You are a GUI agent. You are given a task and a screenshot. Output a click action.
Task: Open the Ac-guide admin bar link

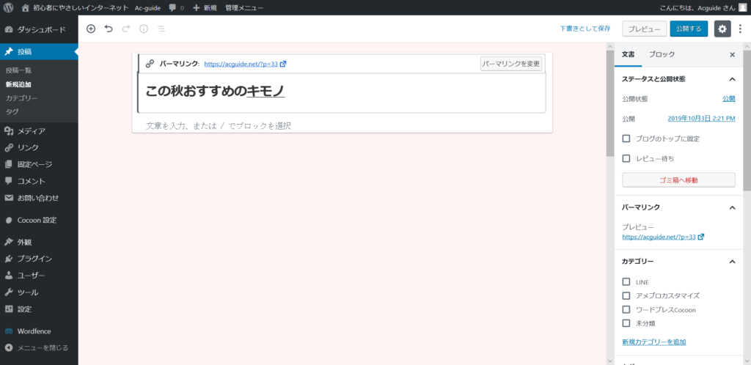[147, 7]
